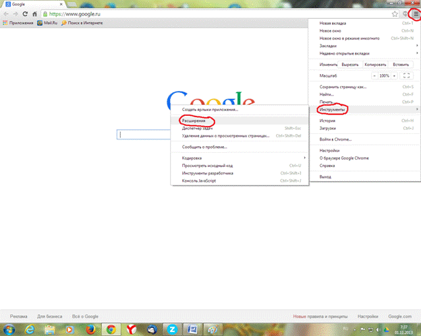Select Новая вкладка menu item

(364, 24)
